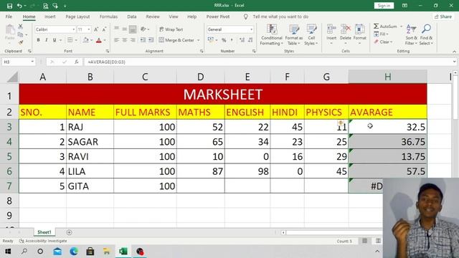Toggle Bottom Align button
Viewport: 459px width, 258px height.
click(133, 29)
